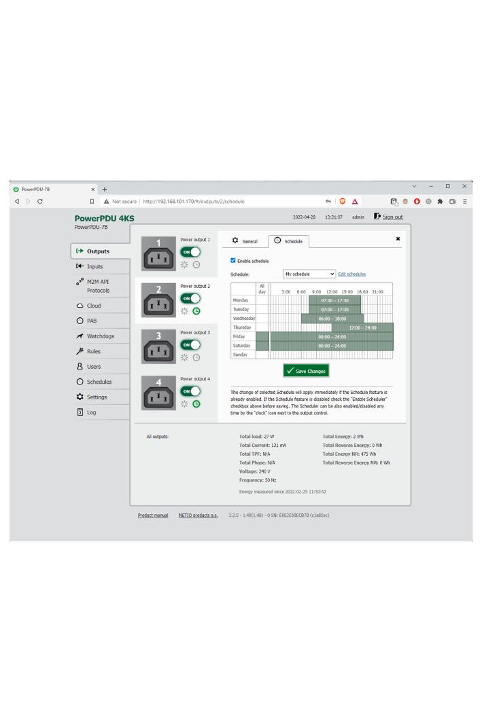Uncheck the Enable schedule checkbox
482x722 pixels.
[233, 260]
